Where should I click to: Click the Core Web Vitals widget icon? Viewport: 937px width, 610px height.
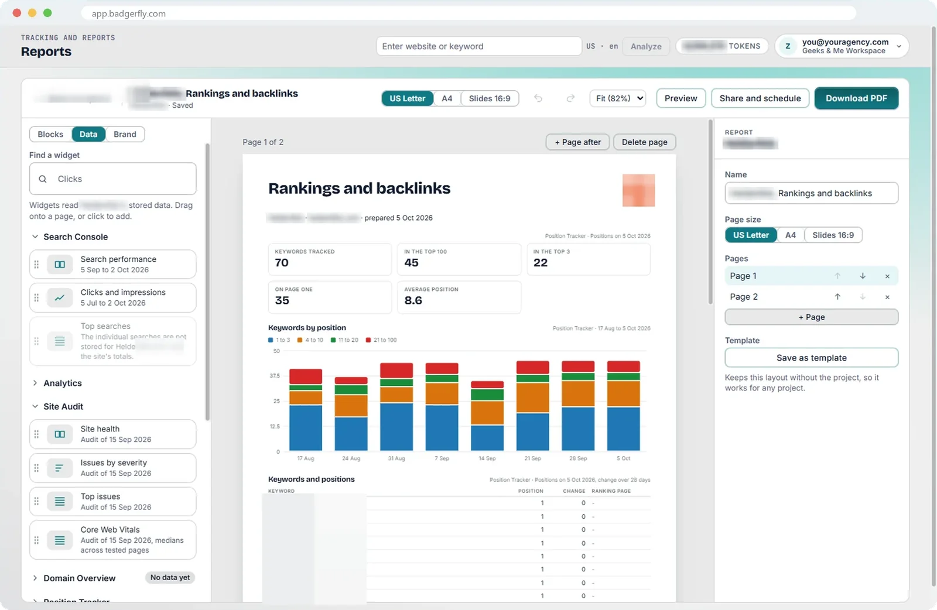tap(60, 540)
